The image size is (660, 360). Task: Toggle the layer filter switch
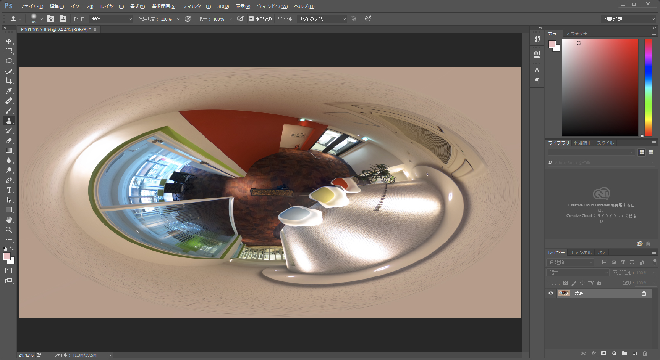coord(655,262)
